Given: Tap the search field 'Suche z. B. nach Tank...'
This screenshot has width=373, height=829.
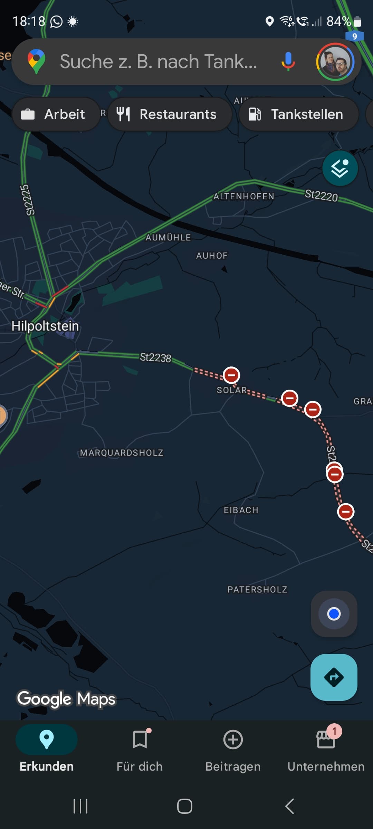Looking at the screenshot, I should [159, 61].
